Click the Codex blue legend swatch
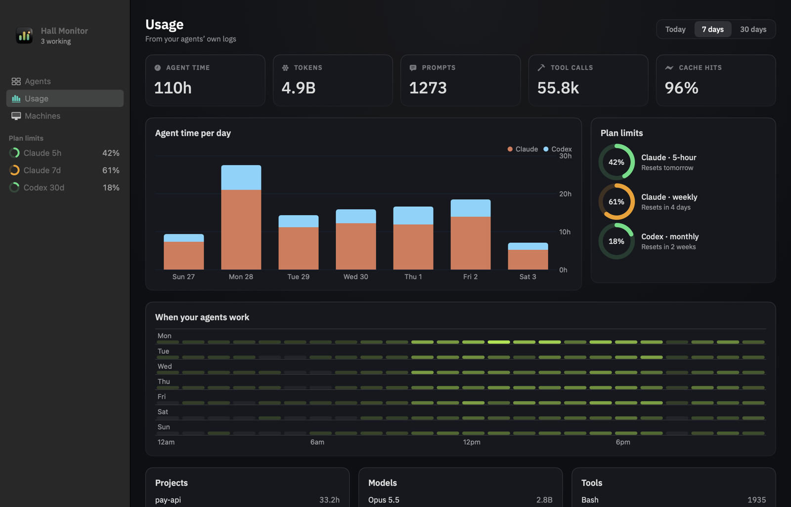This screenshot has height=507, width=791. point(546,149)
